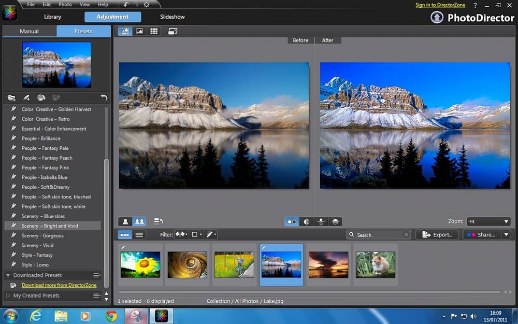Open preferences via the gear icon
This screenshot has width=518, height=324.
[x=147, y=5]
